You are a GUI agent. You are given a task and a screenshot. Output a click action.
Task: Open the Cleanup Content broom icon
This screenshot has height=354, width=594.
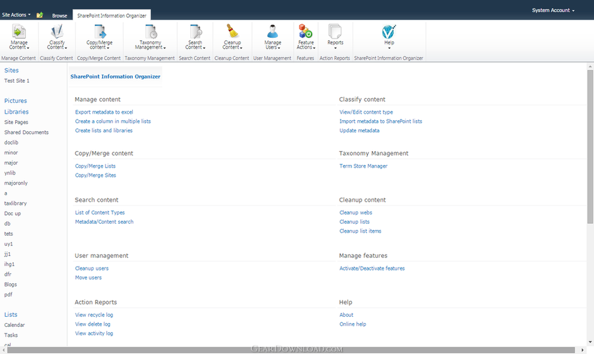click(x=232, y=31)
